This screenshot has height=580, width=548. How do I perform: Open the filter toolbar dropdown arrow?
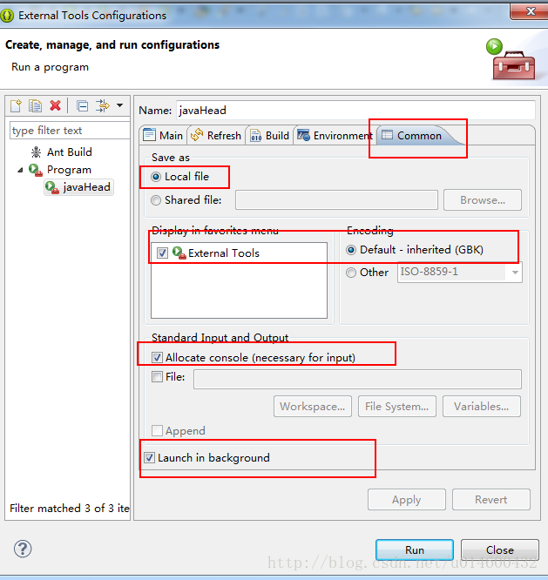point(119,105)
